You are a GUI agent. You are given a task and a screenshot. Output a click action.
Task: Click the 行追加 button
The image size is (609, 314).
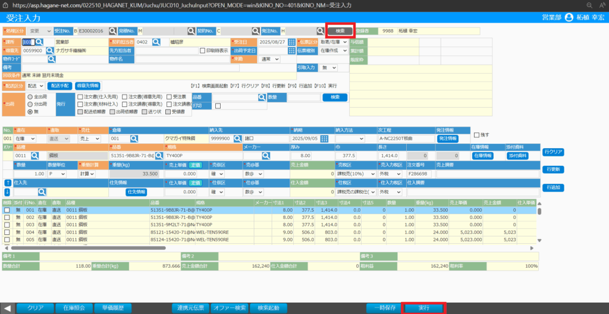point(553,188)
